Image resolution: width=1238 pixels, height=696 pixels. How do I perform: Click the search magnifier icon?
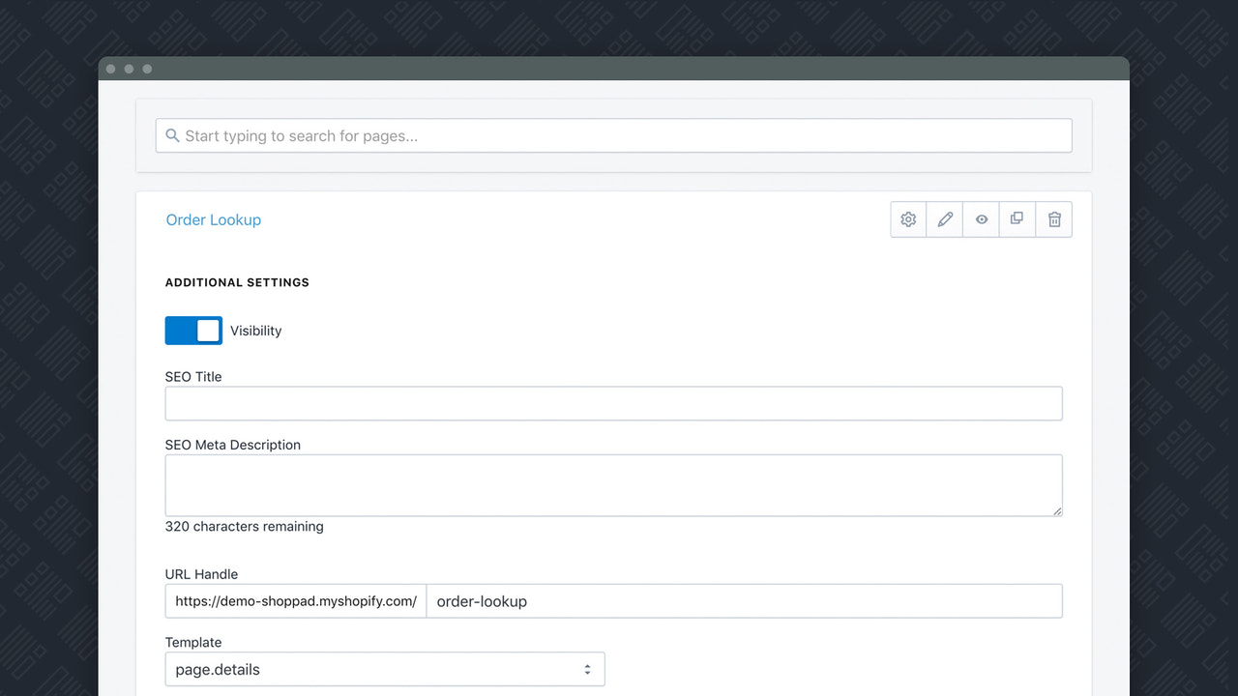tap(173, 135)
